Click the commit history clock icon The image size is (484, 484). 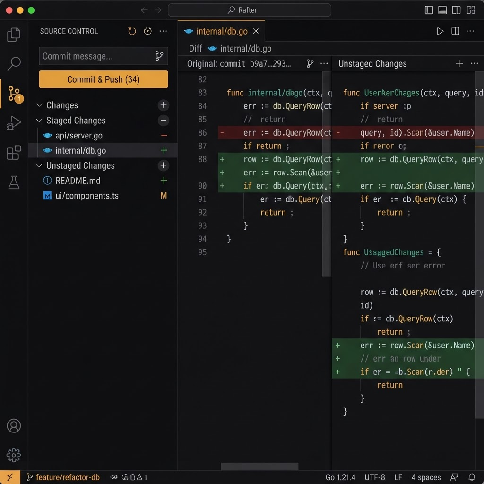pos(147,31)
